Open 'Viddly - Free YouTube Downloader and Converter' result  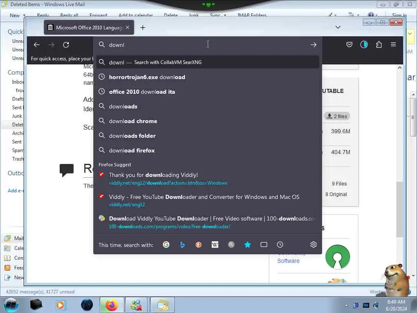(207, 201)
